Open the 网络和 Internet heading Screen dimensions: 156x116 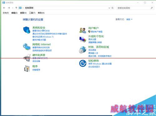(x=41, y=44)
